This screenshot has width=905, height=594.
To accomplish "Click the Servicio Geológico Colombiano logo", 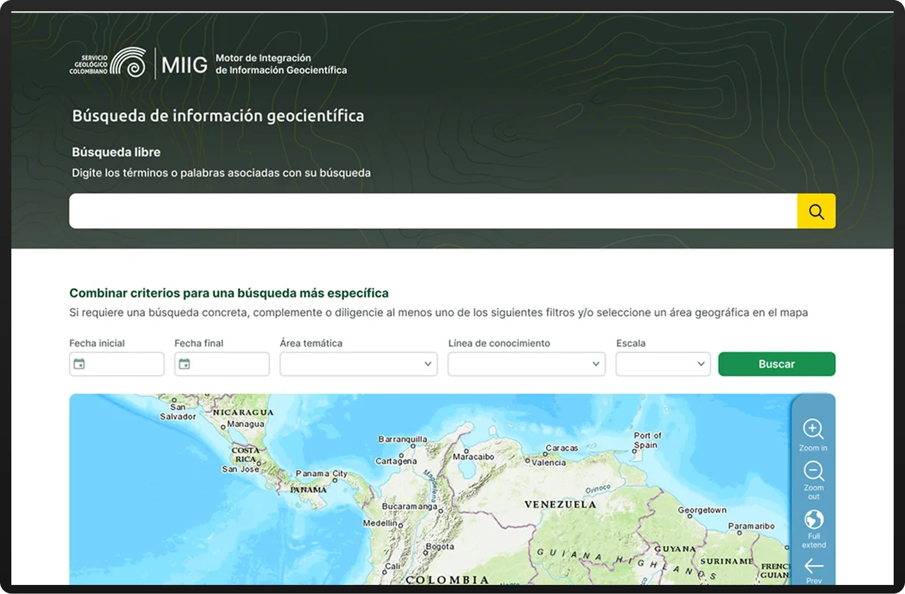I will click(x=108, y=63).
